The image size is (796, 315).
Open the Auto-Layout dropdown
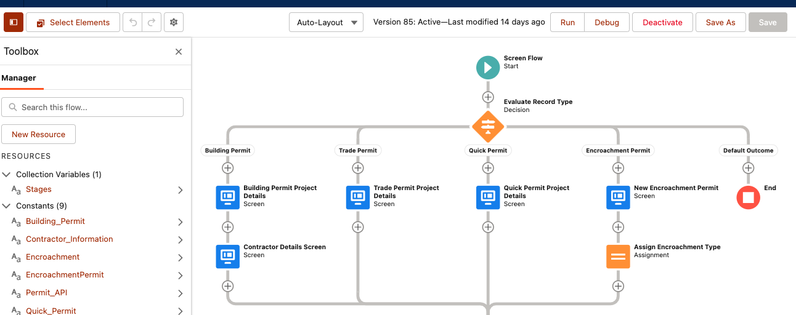[326, 22]
